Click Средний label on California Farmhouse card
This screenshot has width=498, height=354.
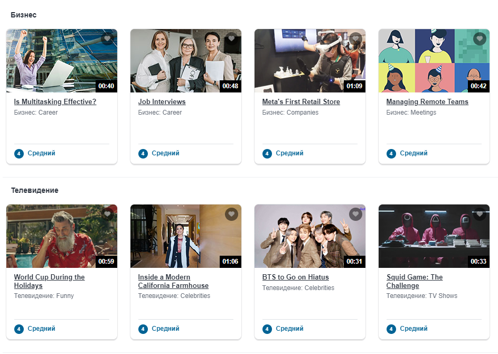pyautogui.click(x=165, y=329)
